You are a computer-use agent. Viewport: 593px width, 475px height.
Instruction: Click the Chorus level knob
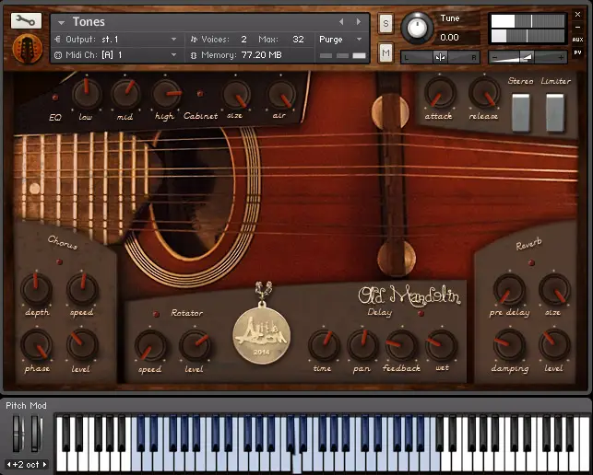[82, 345]
